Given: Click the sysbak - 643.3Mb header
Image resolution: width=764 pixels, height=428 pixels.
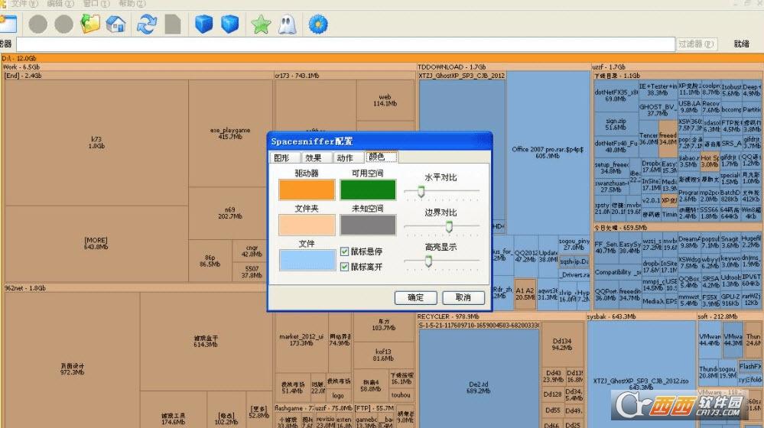Looking at the screenshot, I should (641, 316).
